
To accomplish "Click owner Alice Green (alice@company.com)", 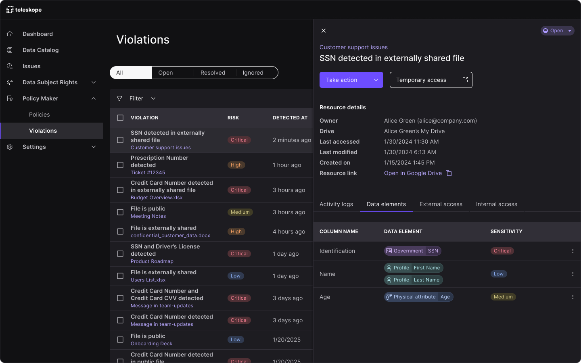I will (431, 121).
